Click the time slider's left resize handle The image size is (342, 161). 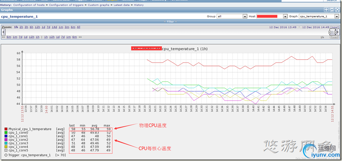tap(330, 32)
